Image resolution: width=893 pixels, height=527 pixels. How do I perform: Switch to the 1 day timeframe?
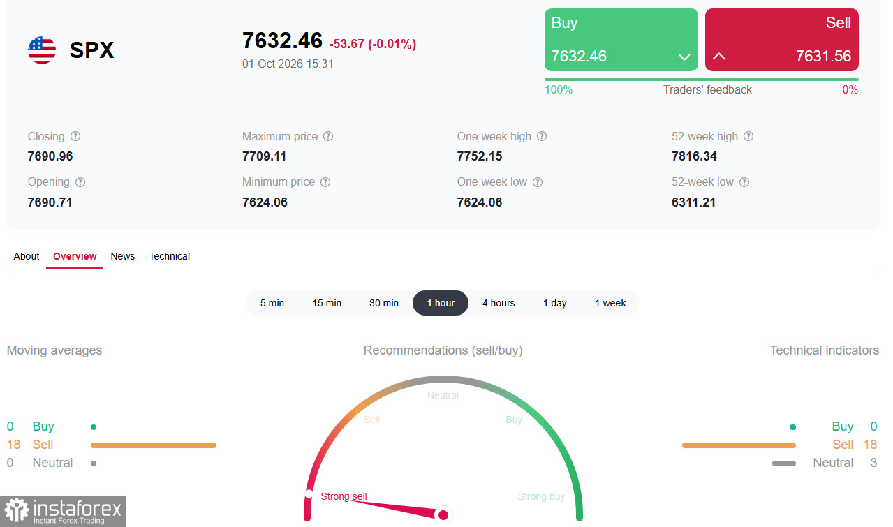555,303
